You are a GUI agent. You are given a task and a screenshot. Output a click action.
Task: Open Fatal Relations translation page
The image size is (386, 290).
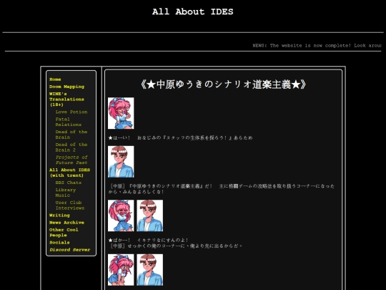69,122
